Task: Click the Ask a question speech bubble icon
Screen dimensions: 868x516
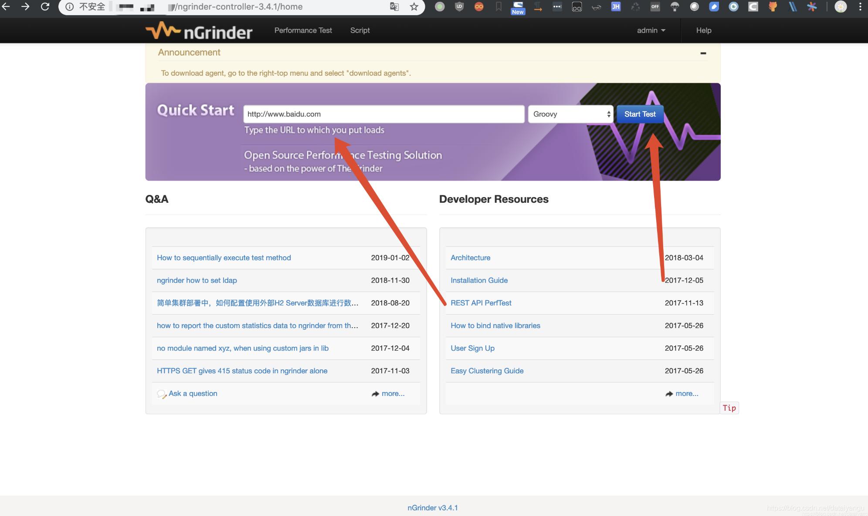Action: [161, 394]
